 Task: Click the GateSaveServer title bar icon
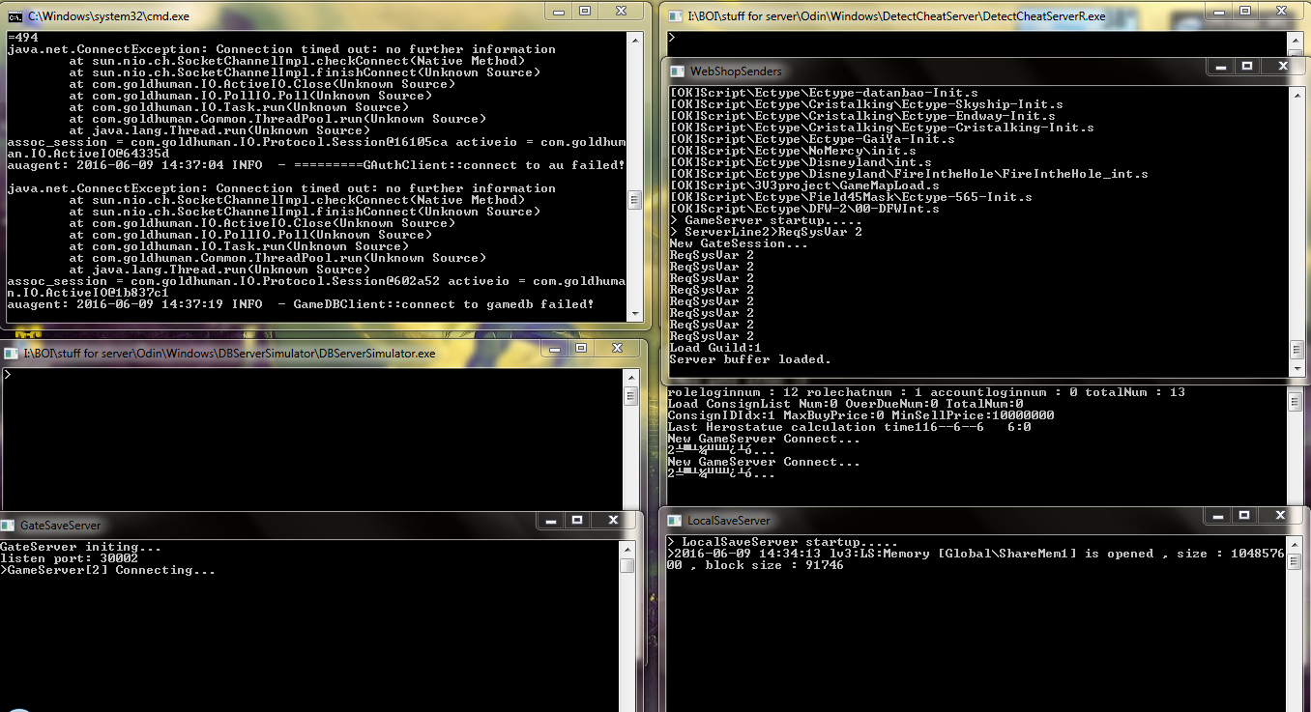[10, 526]
